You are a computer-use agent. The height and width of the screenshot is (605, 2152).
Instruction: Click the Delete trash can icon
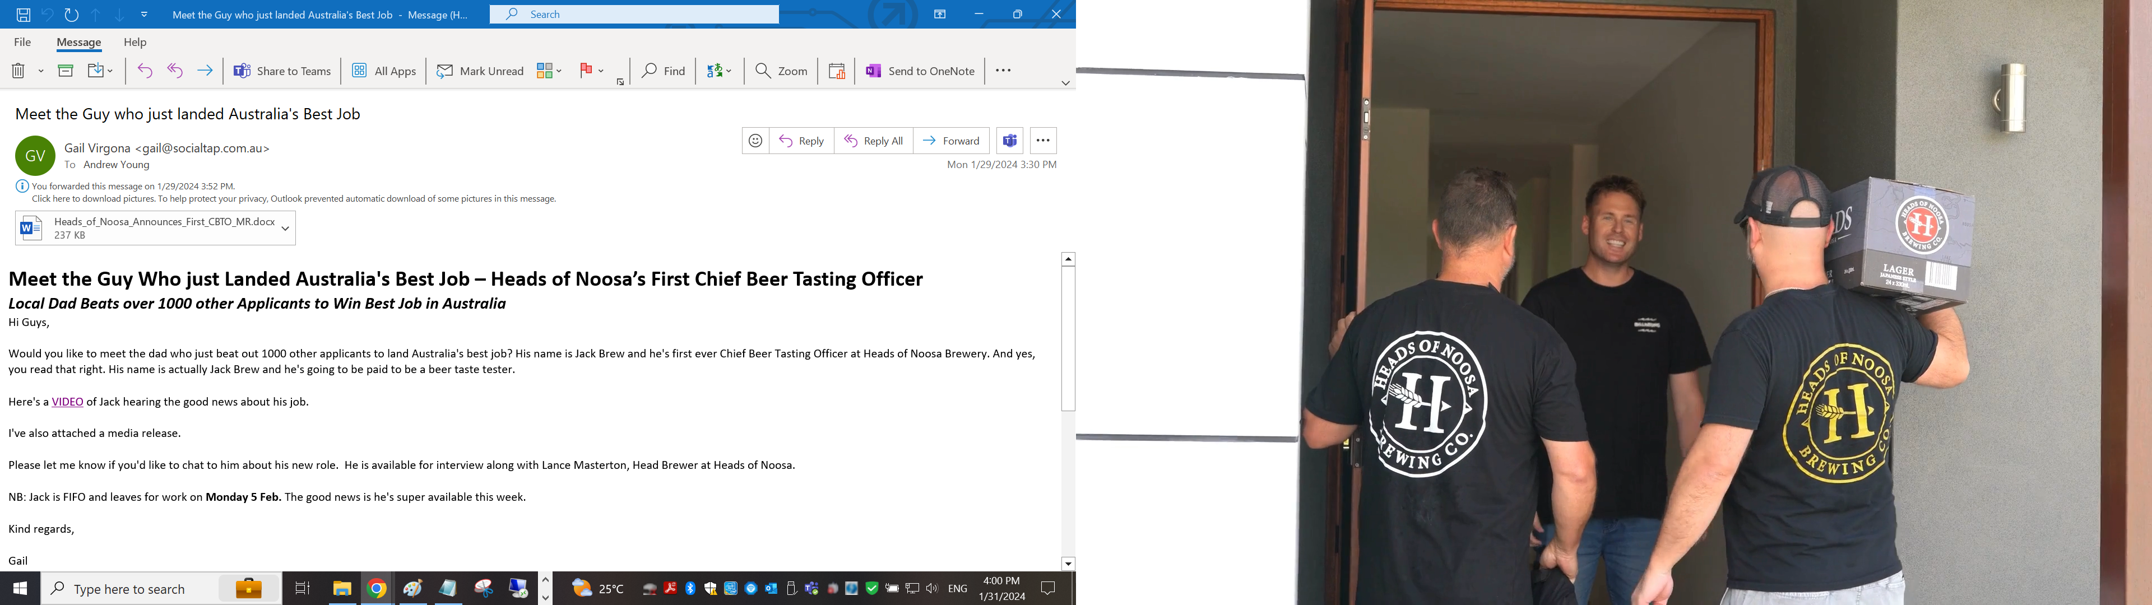click(x=18, y=71)
